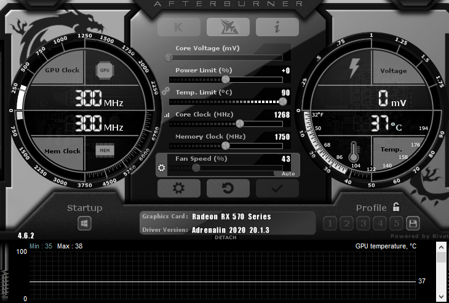Select profile slot 5
The width and height of the screenshot is (449, 303).
point(397,223)
